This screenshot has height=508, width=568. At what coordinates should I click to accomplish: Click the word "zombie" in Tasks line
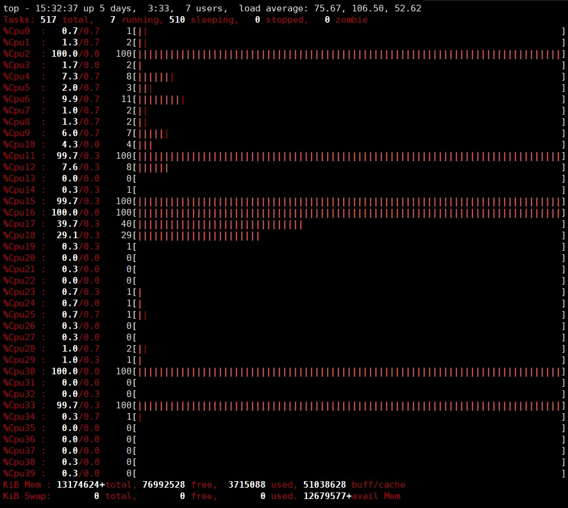352,20
